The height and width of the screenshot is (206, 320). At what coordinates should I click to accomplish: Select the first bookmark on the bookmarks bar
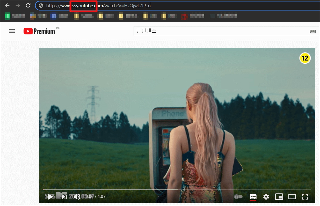(x=8, y=16)
